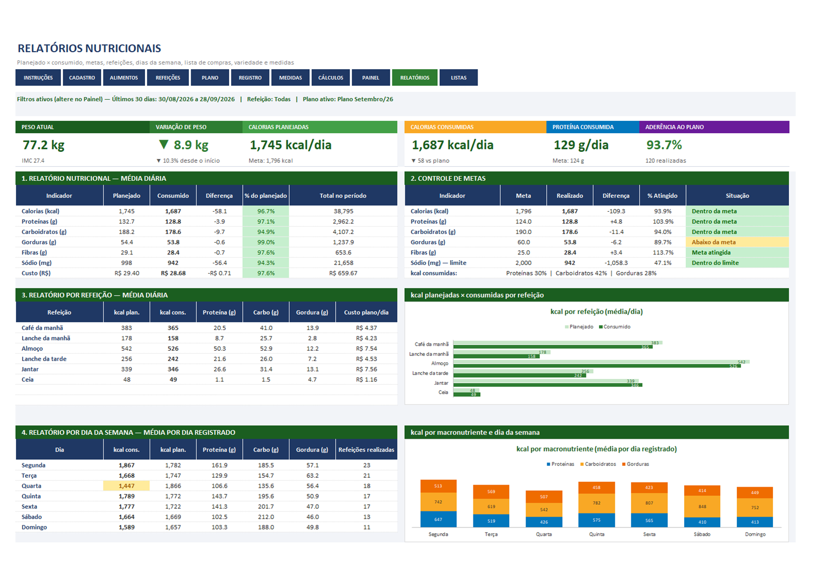Image resolution: width=839 pixels, height=577 pixels.
Task: Click the '113.7%' cell in Fibras row
Action: click(663, 253)
